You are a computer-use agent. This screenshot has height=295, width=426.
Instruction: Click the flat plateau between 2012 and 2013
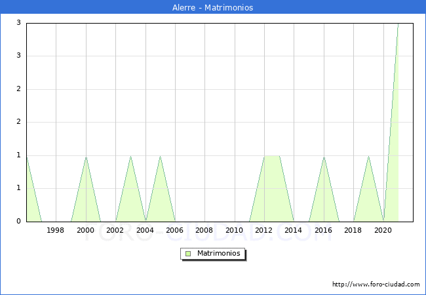272,156
